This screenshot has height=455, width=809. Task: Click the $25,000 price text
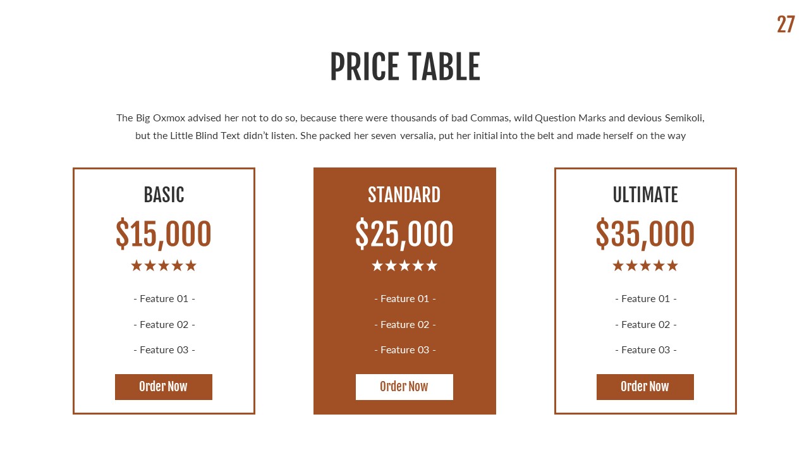click(x=404, y=234)
